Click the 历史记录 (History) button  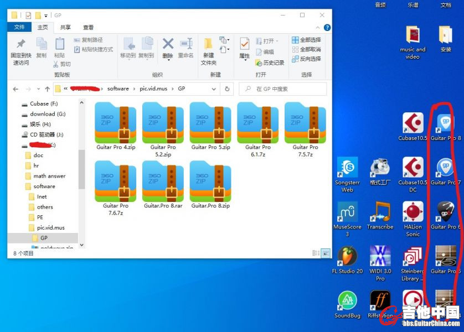coord(269,63)
